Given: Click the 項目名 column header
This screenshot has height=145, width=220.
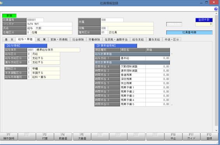Looking at the screenshot, I should (x=133, y=50).
